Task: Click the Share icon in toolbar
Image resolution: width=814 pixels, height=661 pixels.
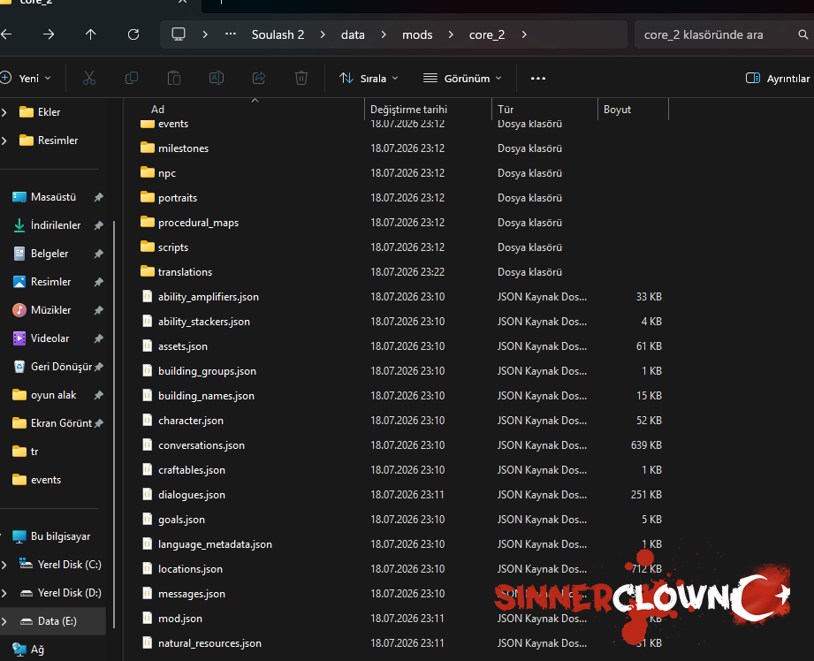Action: (259, 79)
